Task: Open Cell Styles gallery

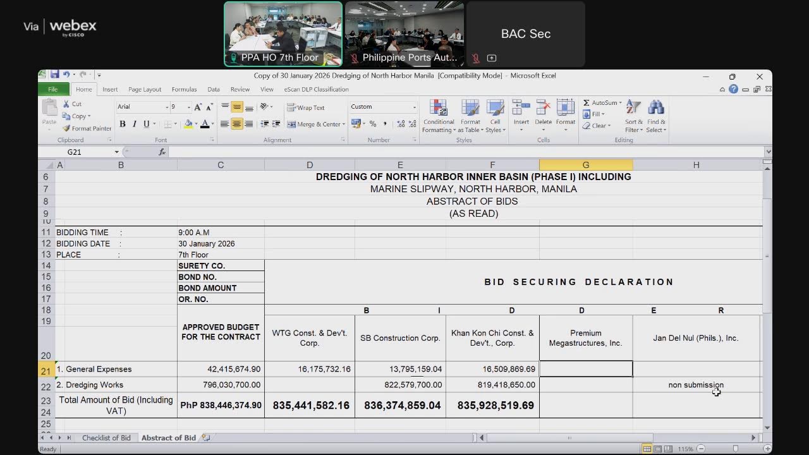Action: 495,116
